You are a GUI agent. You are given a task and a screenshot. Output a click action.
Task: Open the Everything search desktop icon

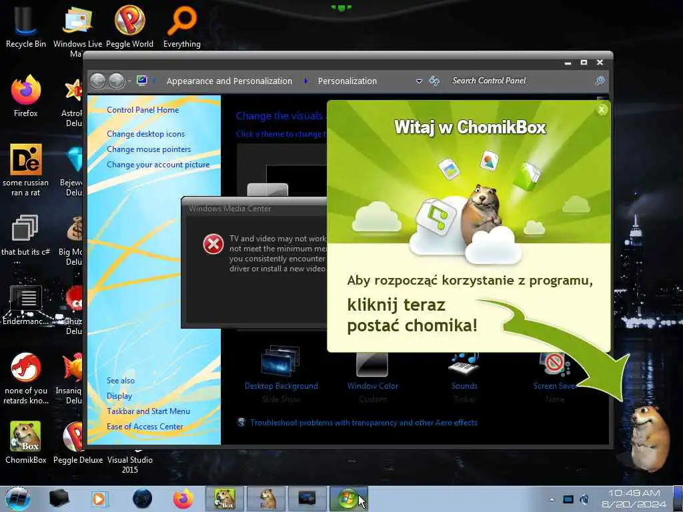pyautogui.click(x=181, y=26)
